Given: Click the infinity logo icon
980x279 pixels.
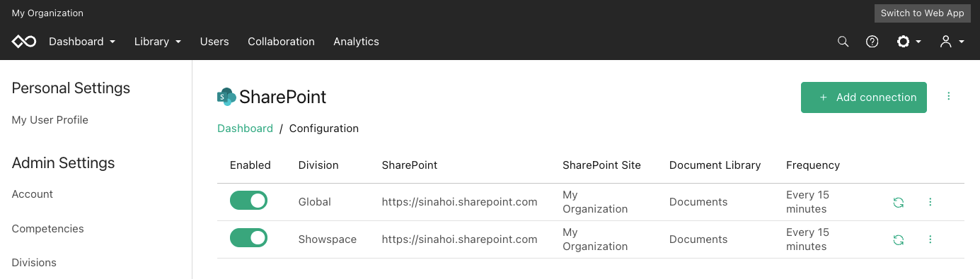Looking at the screenshot, I should 24,42.
